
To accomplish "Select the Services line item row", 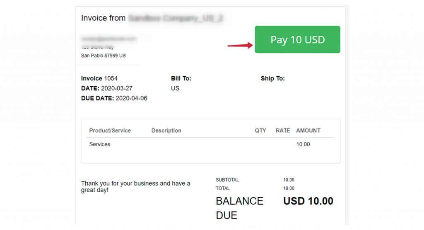I will (x=211, y=144).
